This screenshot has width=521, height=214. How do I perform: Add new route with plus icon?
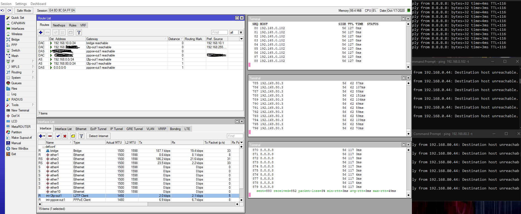(41, 32)
